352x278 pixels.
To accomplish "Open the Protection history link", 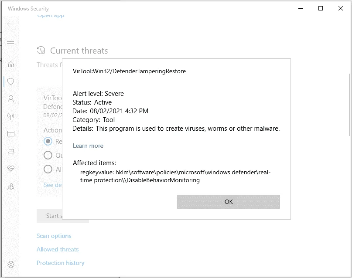I will tap(61, 263).
